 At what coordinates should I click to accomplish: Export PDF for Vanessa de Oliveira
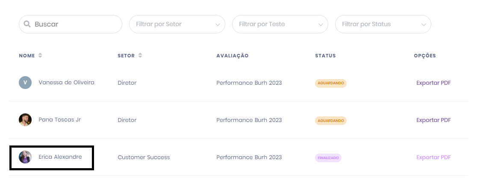click(x=433, y=83)
